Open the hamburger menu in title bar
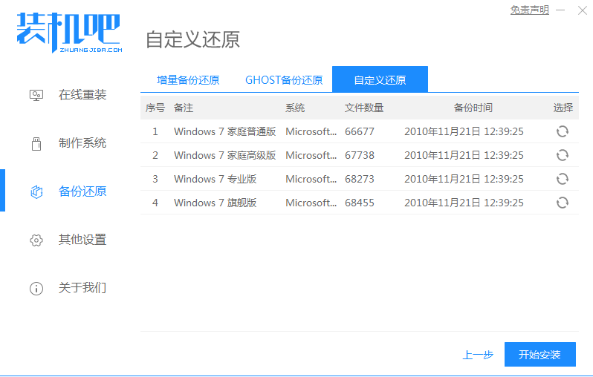The height and width of the screenshot is (377, 593). tap(561, 10)
